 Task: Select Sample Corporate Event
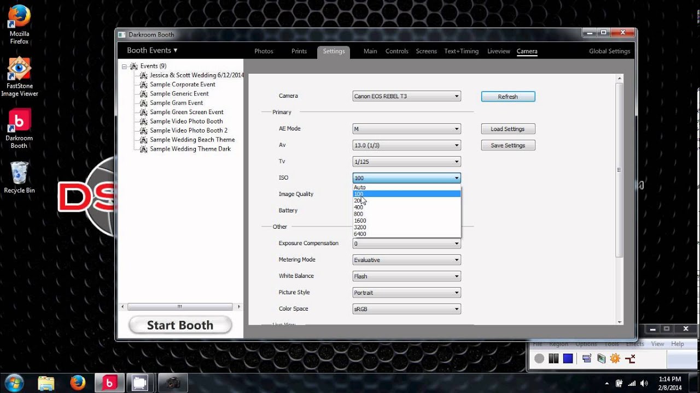(183, 85)
